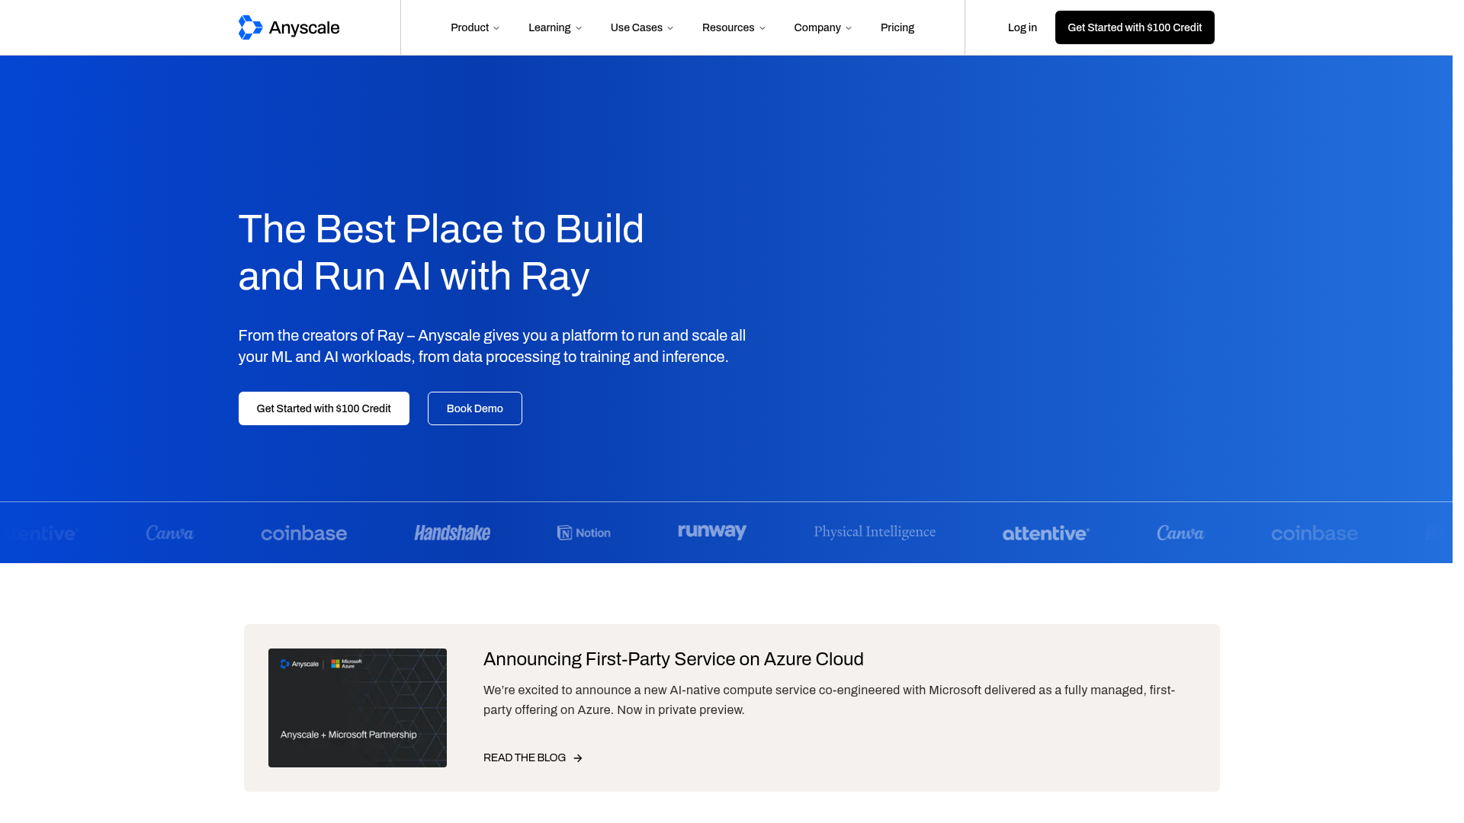
Task: Click the attentive logo
Action: click(1045, 533)
